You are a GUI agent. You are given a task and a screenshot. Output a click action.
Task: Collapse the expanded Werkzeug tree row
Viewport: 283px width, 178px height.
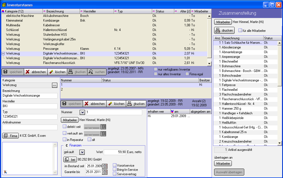pyautogui.click(x=3, y=53)
